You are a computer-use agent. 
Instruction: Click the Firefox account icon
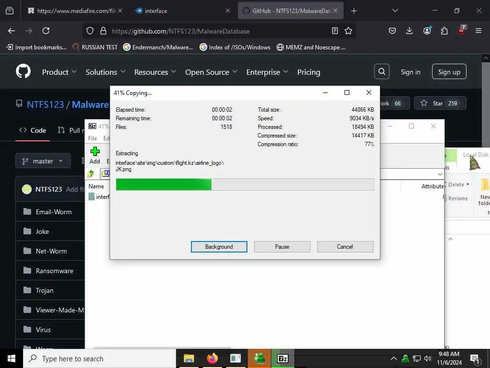point(427,30)
